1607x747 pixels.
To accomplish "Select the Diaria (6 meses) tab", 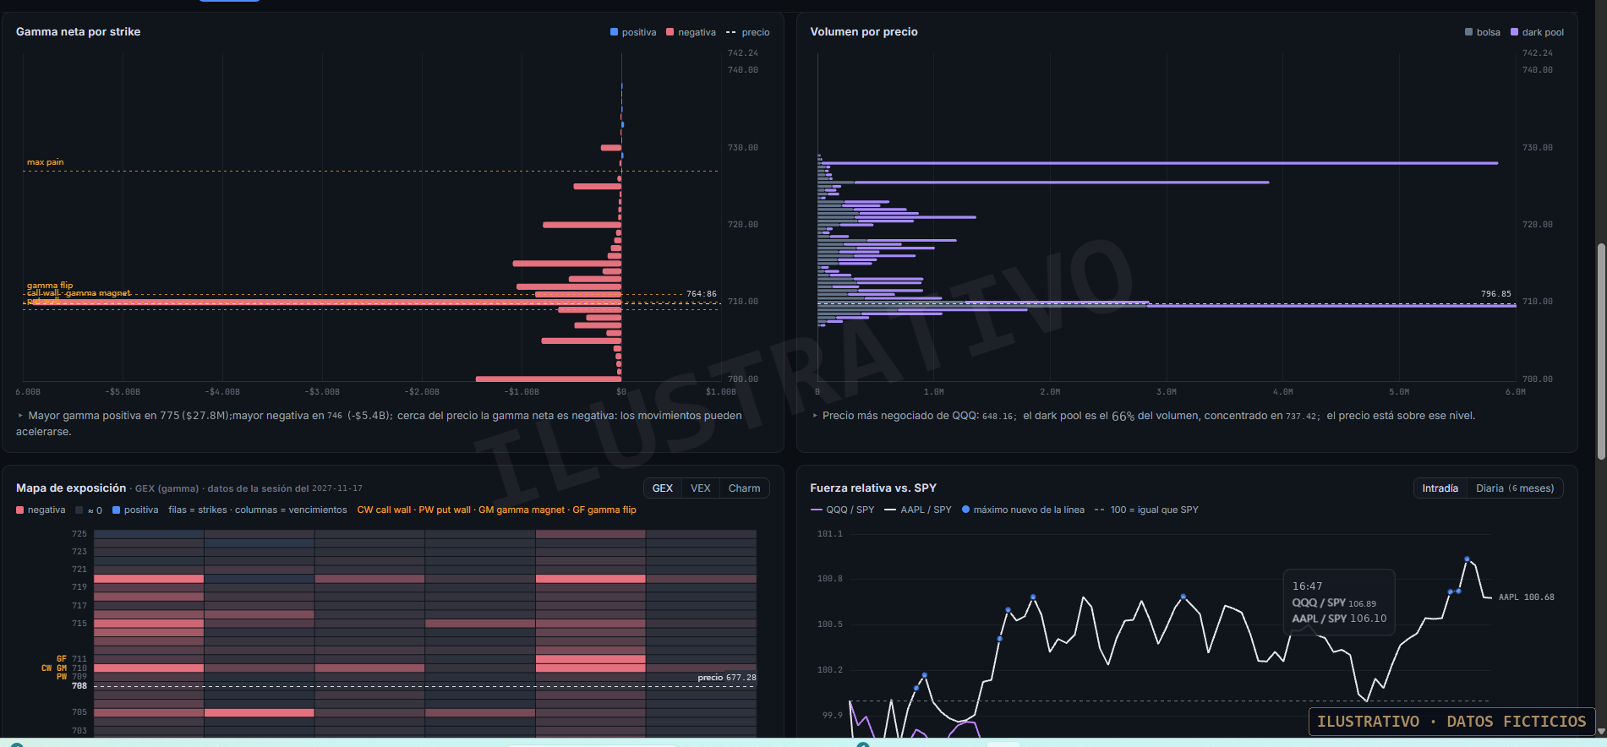I will (1515, 488).
